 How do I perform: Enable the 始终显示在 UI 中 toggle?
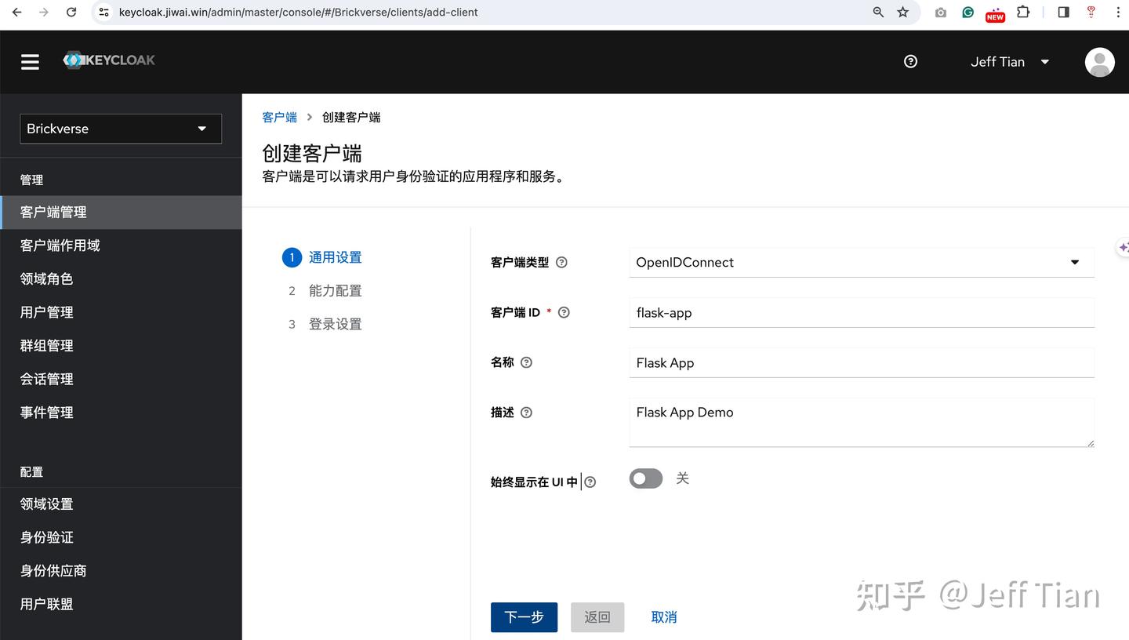[645, 478]
